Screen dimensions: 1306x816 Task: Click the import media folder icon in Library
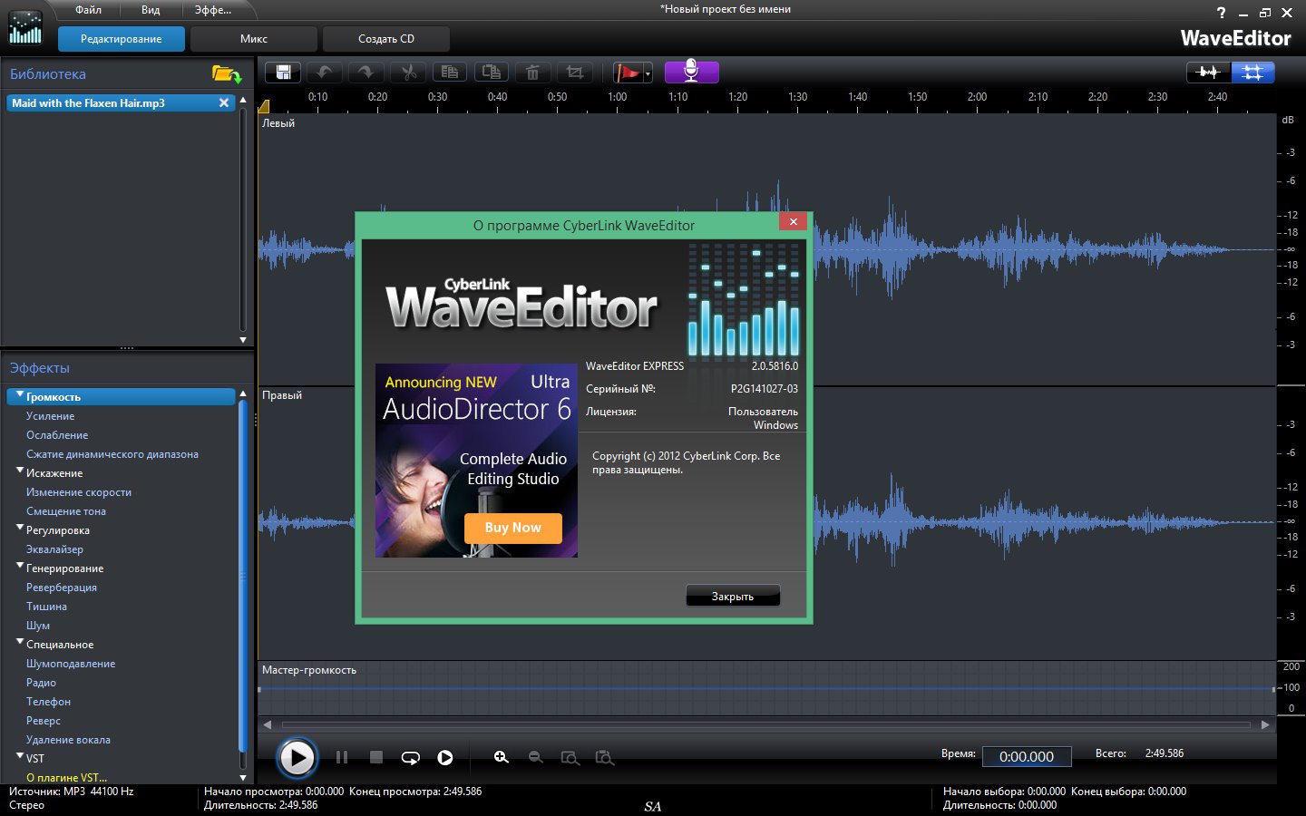(x=226, y=74)
